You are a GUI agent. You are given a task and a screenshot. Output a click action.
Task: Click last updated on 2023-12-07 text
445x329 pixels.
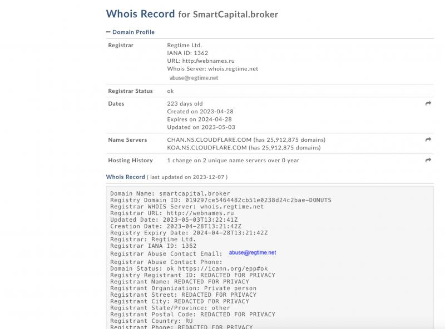point(187,177)
